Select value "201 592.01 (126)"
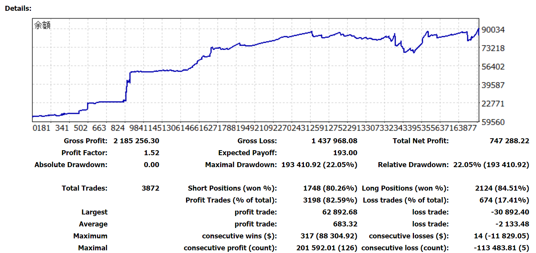Image resolution: width=536 pixels, height=253 pixels. 327,248
